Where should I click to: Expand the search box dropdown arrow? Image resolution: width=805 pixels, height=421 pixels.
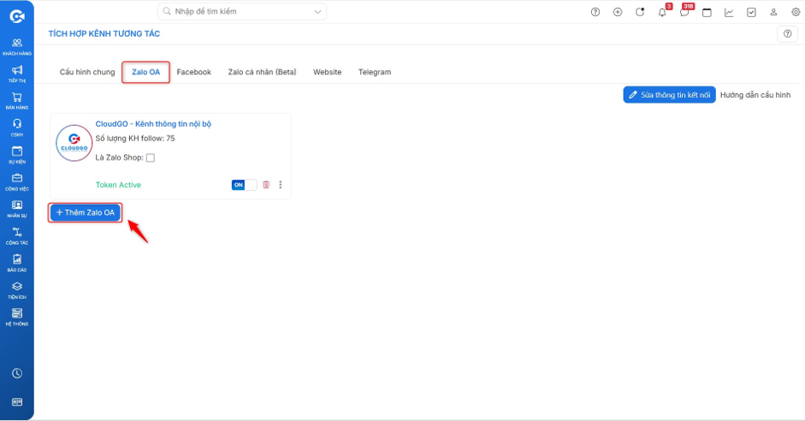317,12
